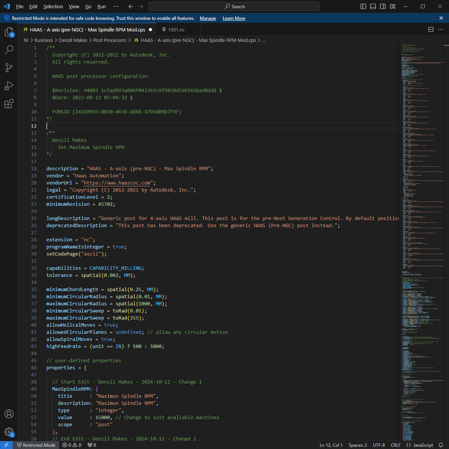
Task: Open the Extensions view
Action: coord(9,104)
